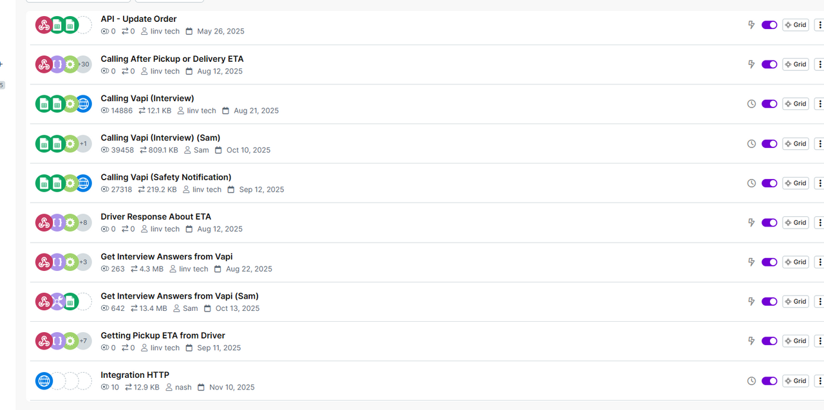Click Grid button for Getting Pickup ETA from Driver
Screen dimensions: 824x410
pyautogui.click(x=796, y=341)
